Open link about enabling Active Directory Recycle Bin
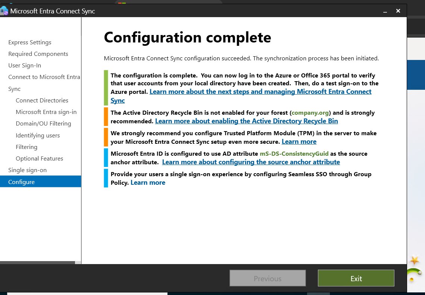 tap(246, 121)
